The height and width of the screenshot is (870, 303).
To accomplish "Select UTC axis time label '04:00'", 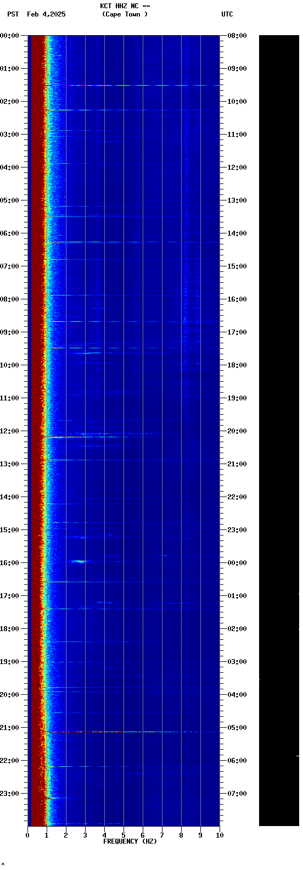I will point(237,695).
